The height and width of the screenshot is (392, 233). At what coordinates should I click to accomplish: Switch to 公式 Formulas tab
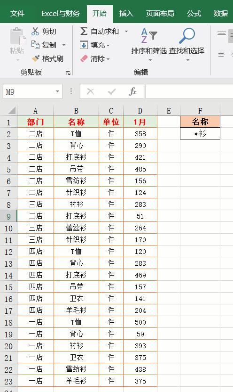point(194,13)
